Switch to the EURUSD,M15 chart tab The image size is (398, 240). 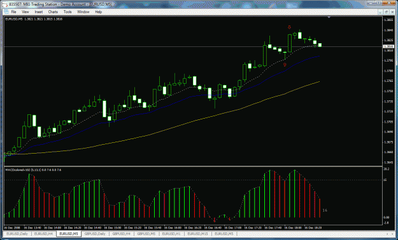point(197,234)
